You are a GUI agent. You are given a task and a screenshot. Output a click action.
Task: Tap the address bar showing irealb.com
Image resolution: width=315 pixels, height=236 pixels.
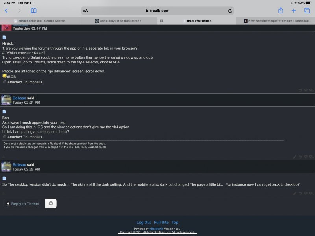(x=157, y=11)
